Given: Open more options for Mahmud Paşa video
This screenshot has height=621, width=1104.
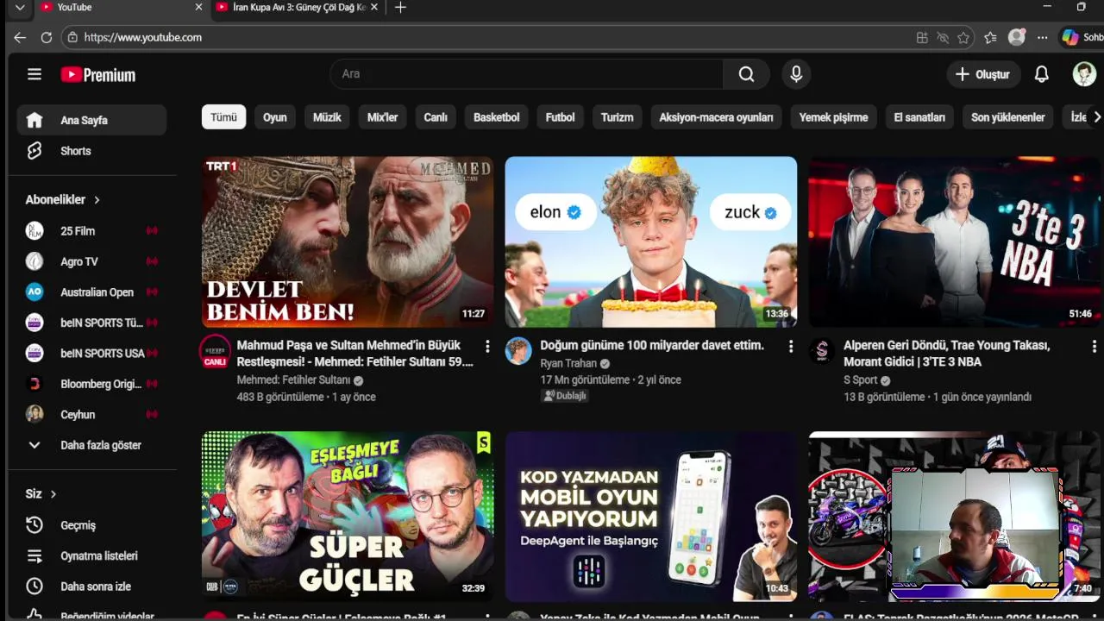Looking at the screenshot, I should coord(487,346).
